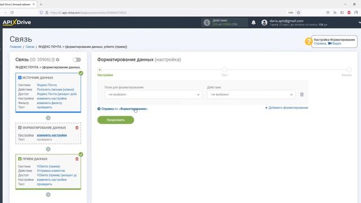This screenshot has height=203, width=361.
Task: Go to Главная breadcrumb
Action: pyautogui.click(x=15, y=47)
